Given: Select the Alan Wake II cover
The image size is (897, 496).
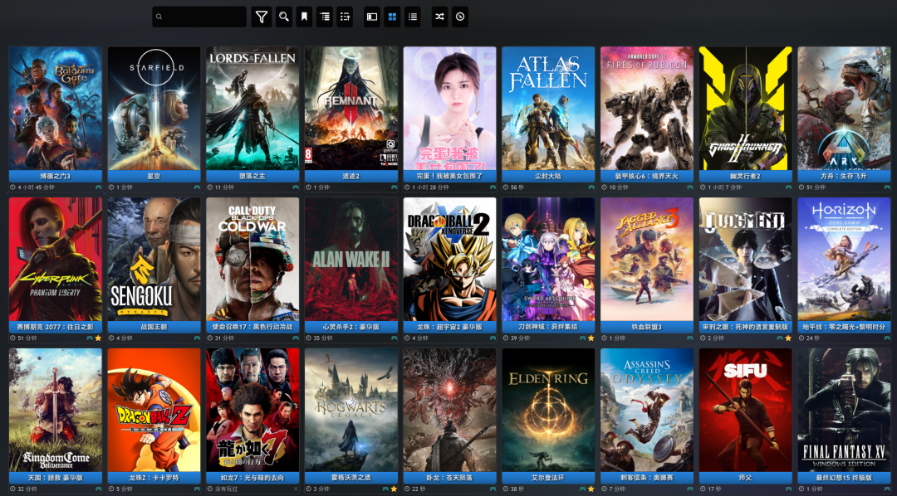Looking at the screenshot, I should pyautogui.click(x=351, y=260).
